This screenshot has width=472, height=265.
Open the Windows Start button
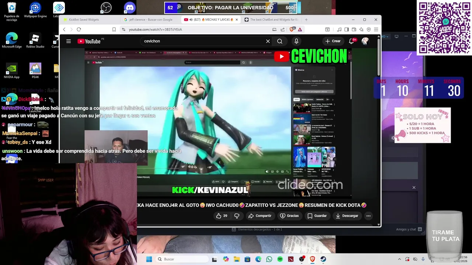click(149, 259)
